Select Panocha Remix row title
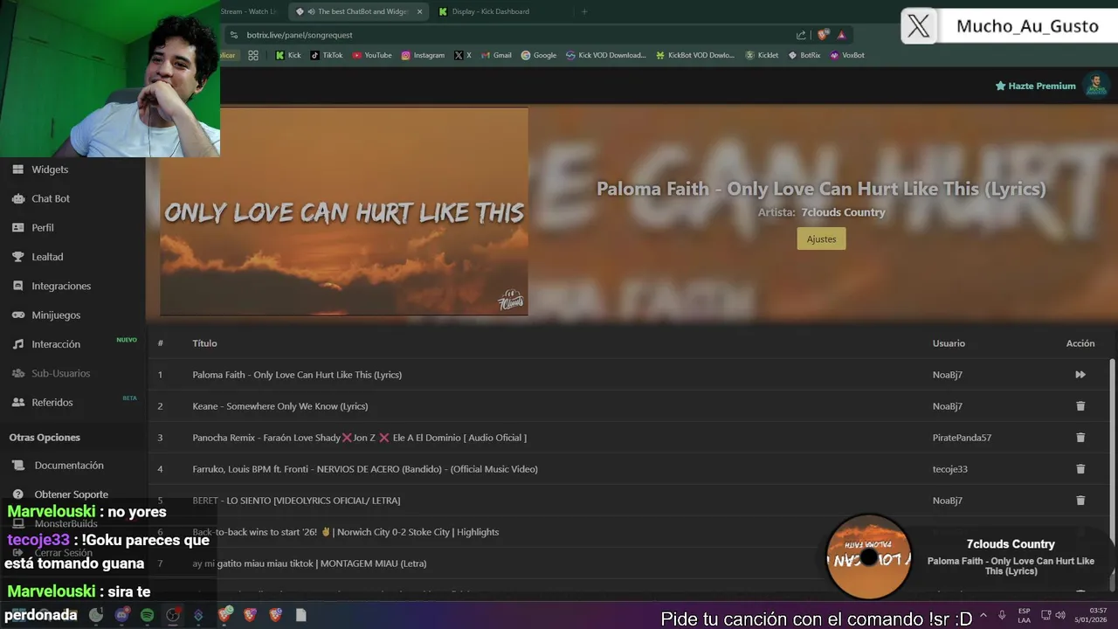This screenshot has height=629, width=1118. pos(360,438)
